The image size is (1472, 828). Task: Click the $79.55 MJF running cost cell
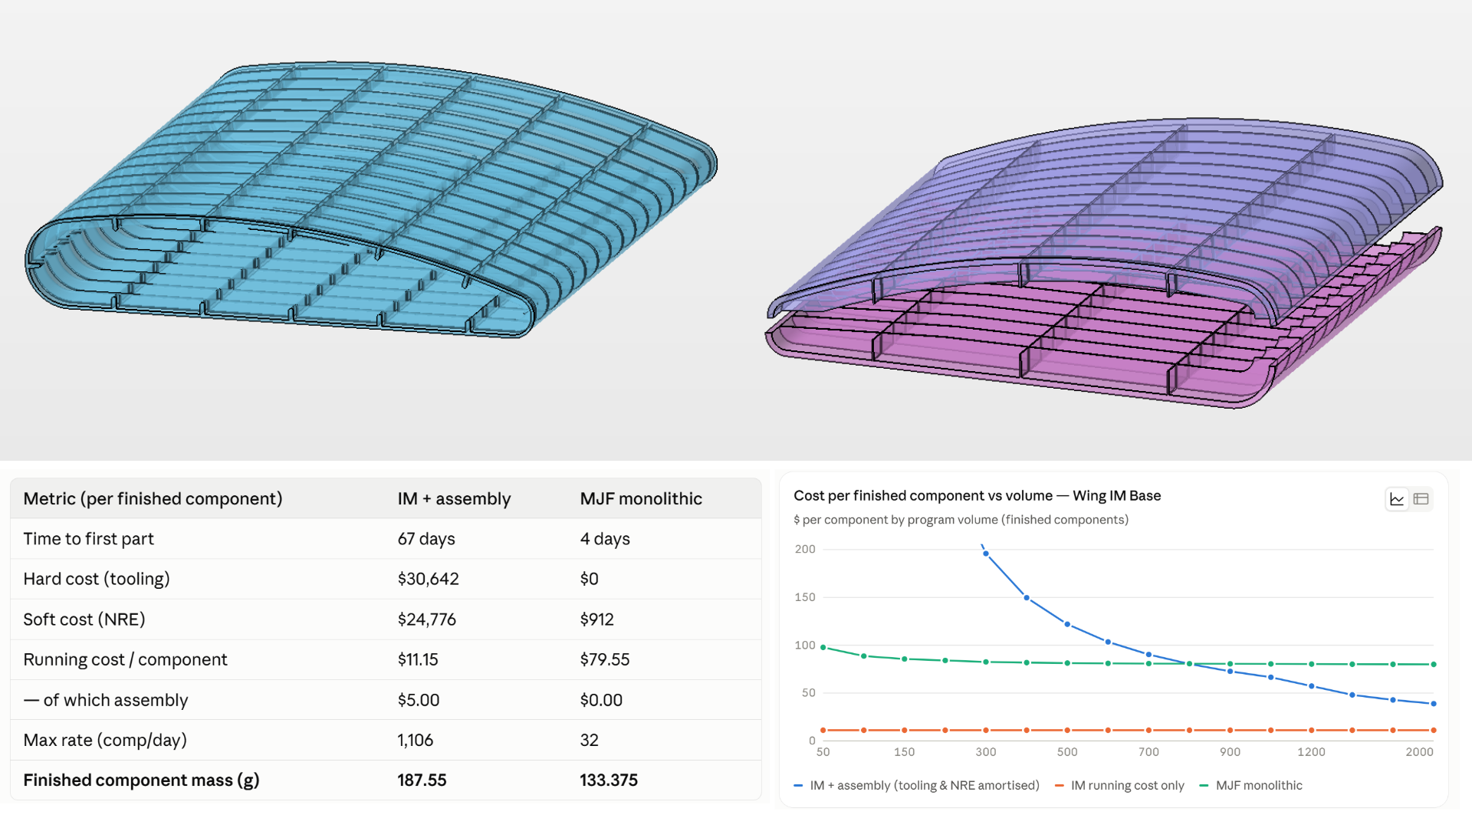605,659
